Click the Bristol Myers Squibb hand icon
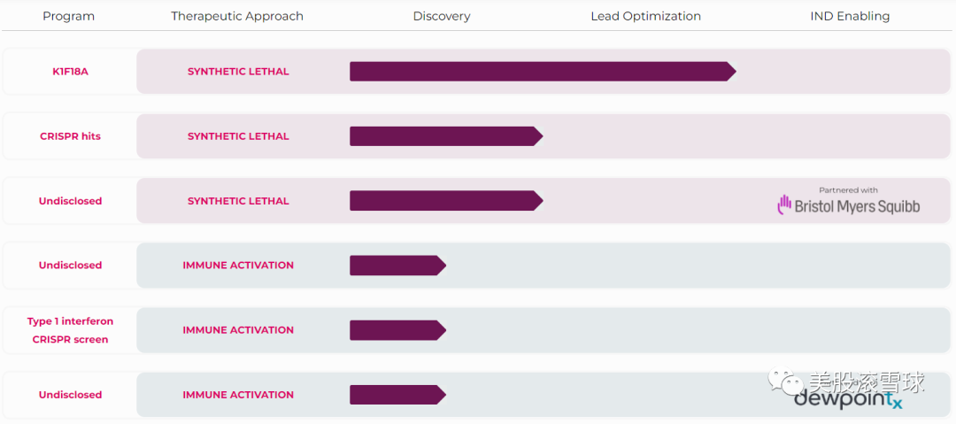 click(783, 205)
